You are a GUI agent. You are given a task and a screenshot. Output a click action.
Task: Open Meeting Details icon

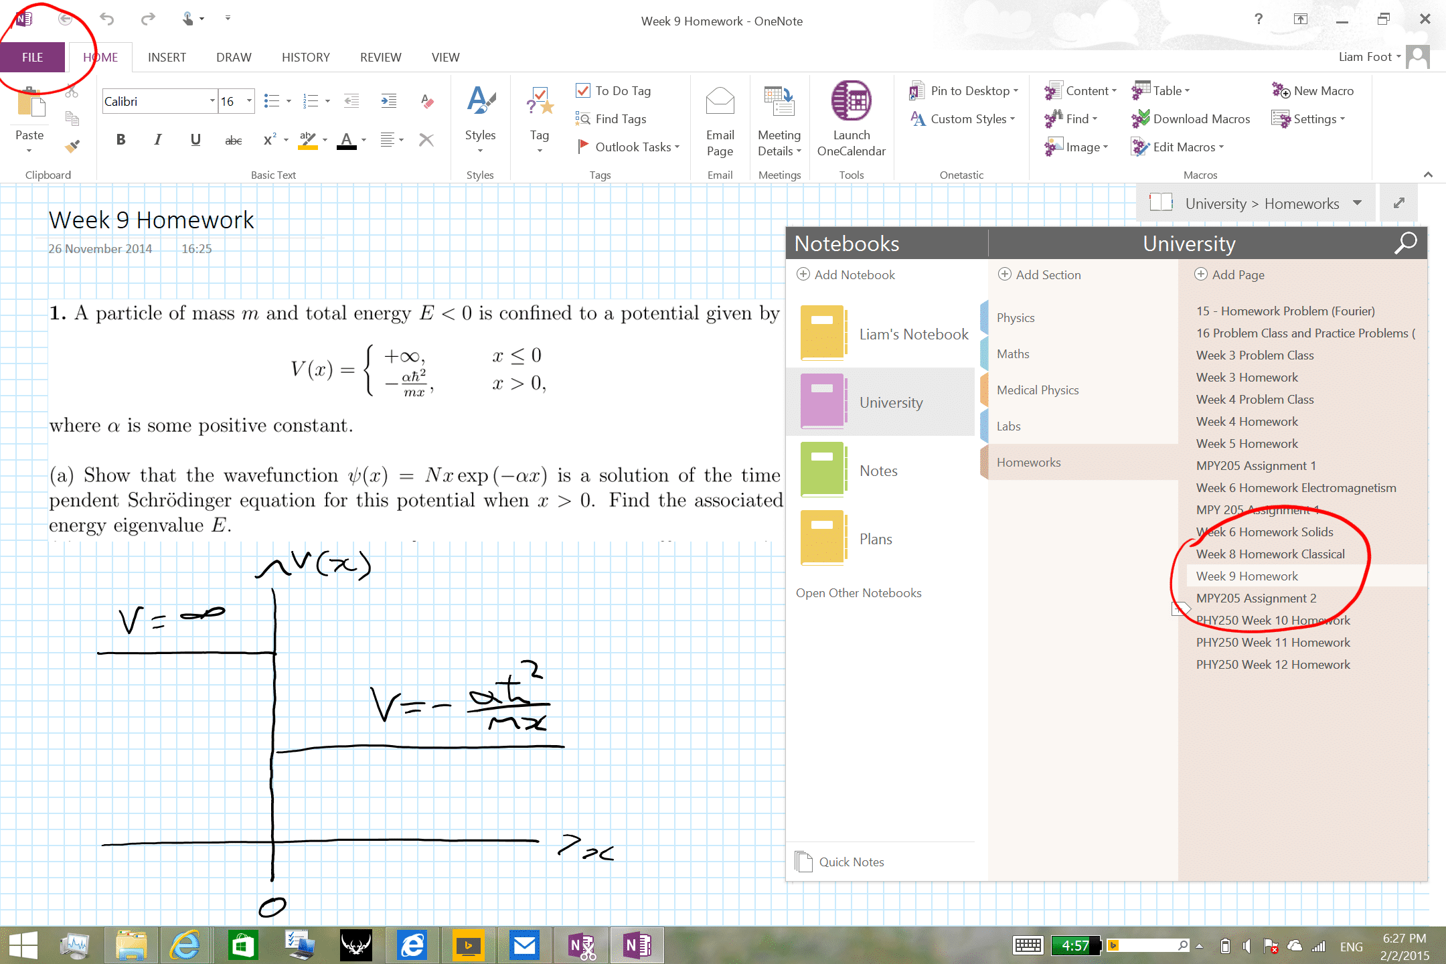pyautogui.click(x=779, y=101)
